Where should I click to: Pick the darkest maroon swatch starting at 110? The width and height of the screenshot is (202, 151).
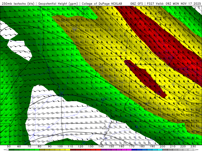point(73,150)
